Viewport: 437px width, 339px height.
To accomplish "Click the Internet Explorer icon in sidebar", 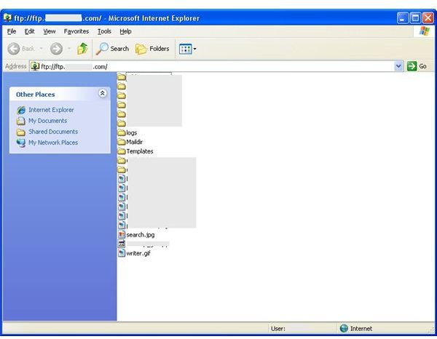I will 21,111.
